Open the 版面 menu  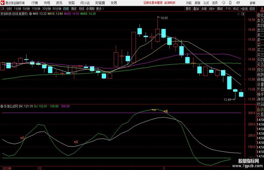[198, 3]
